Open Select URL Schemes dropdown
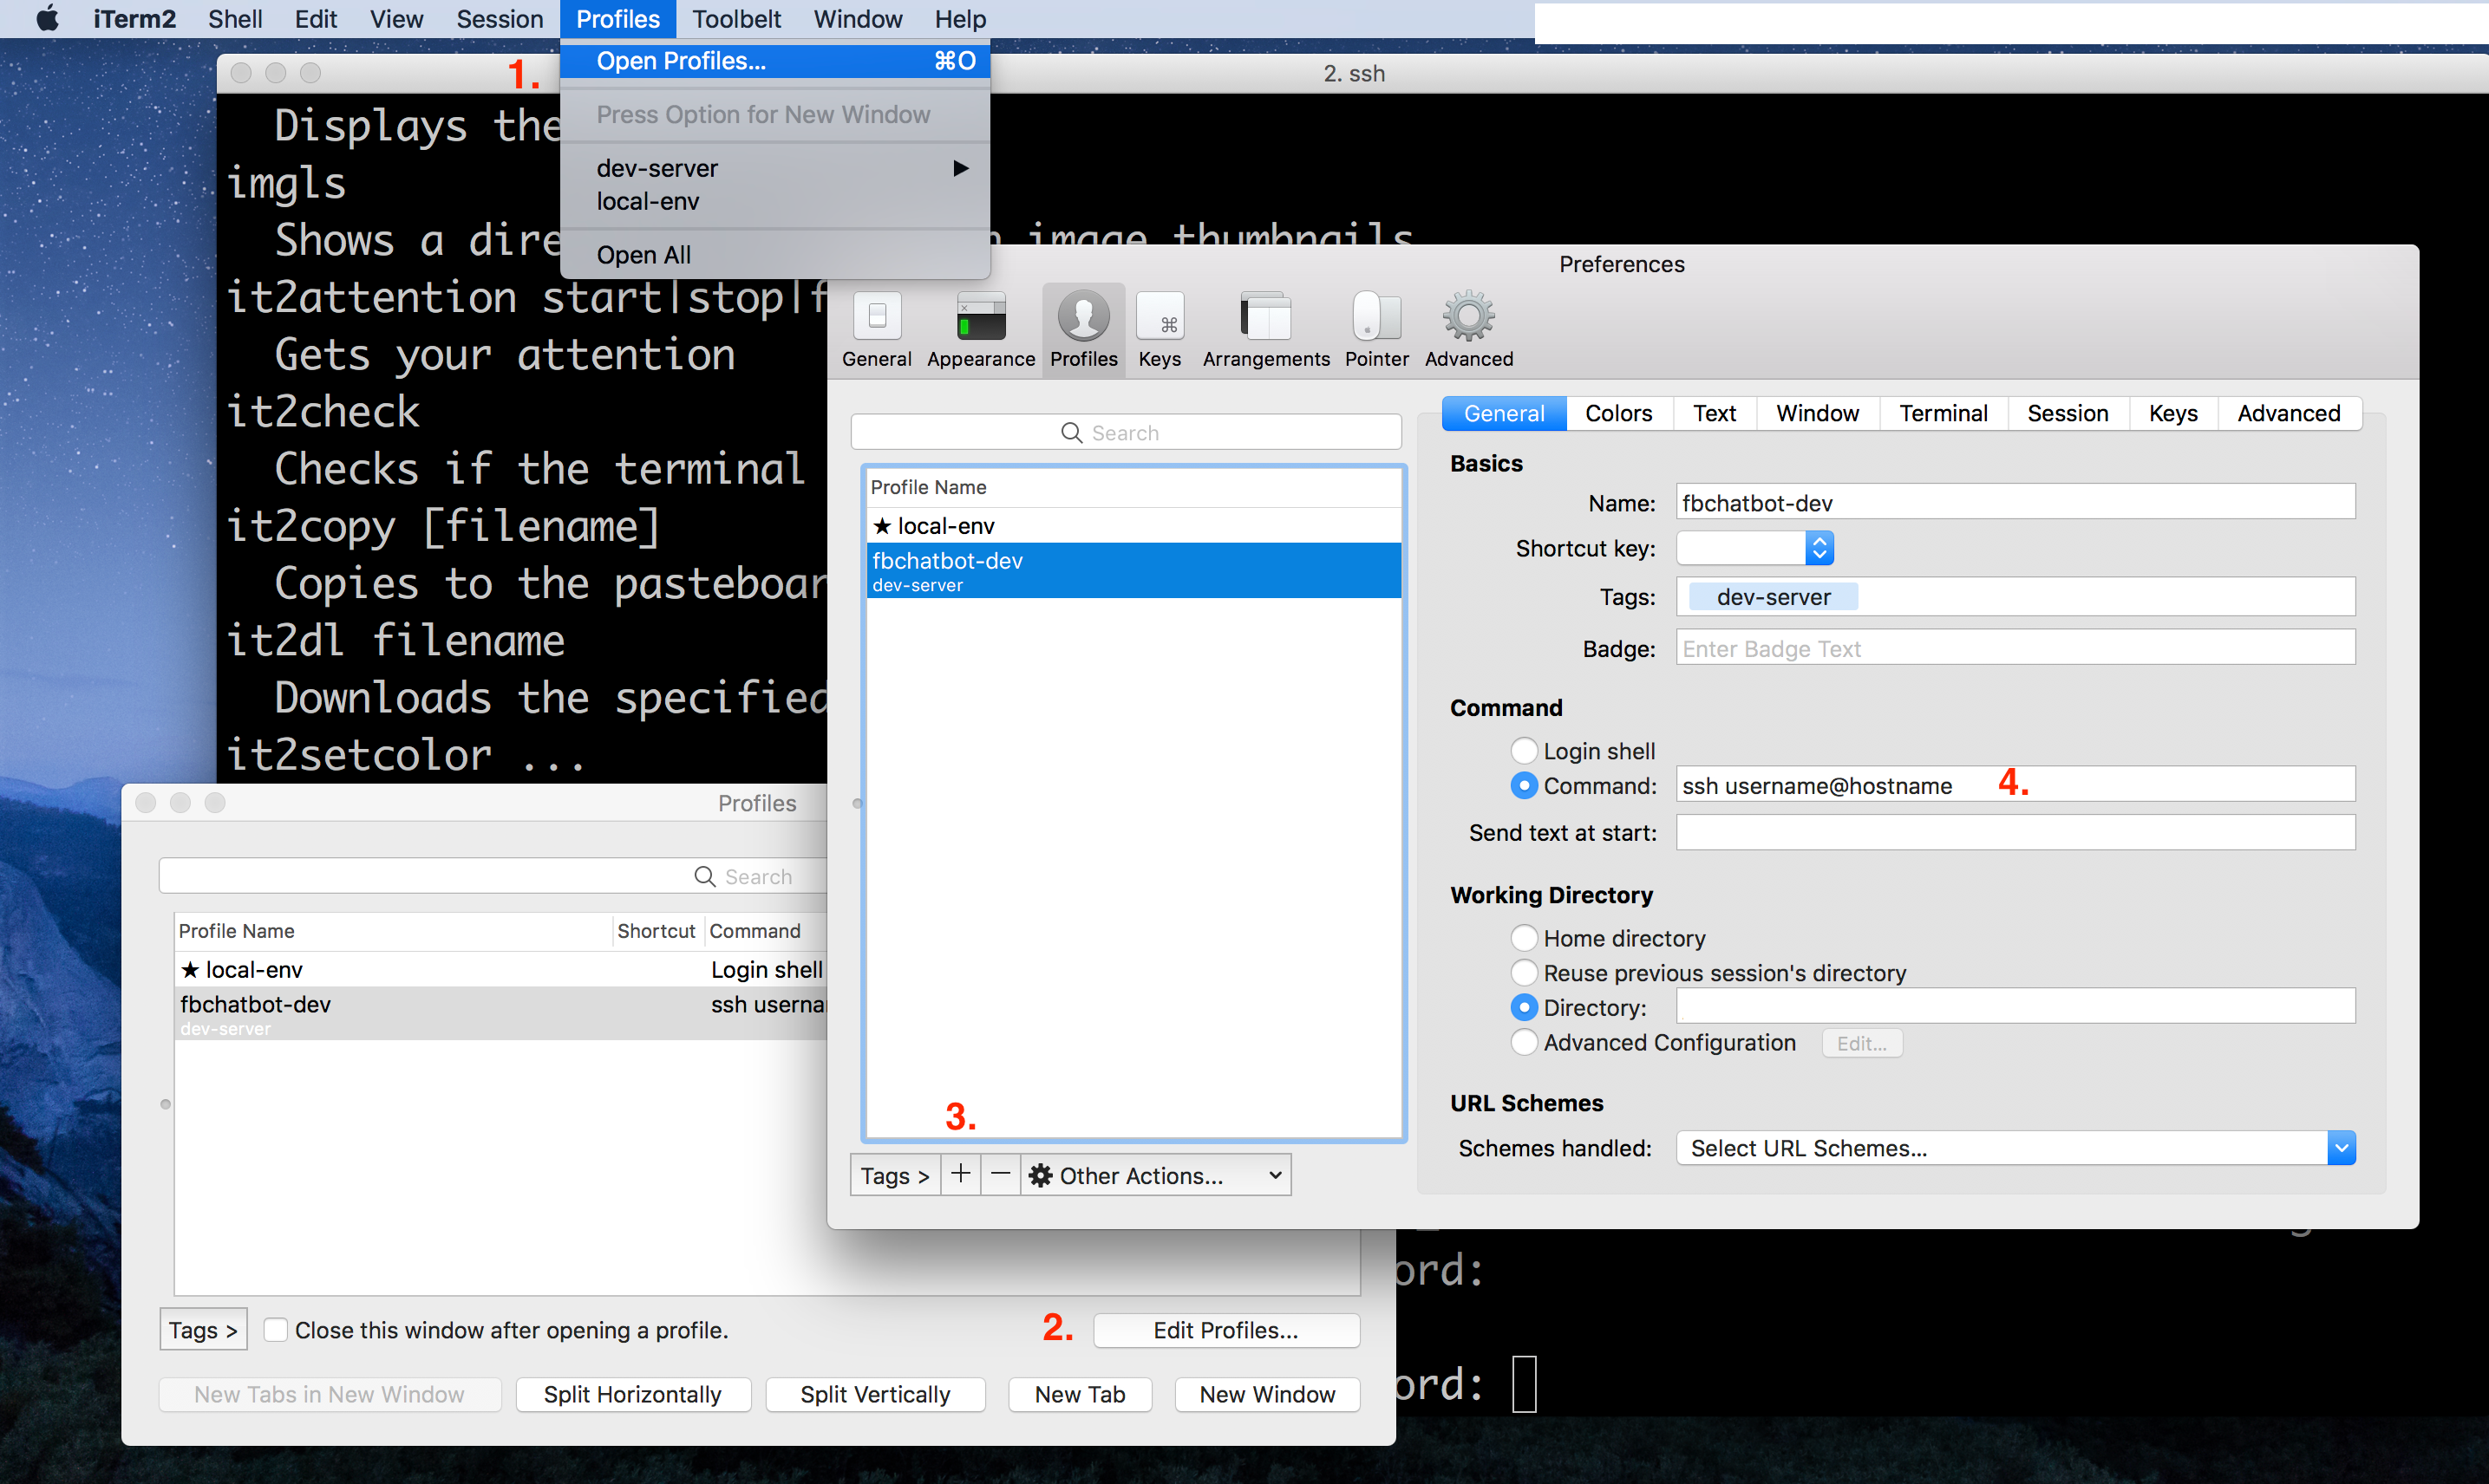 point(2015,1148)
